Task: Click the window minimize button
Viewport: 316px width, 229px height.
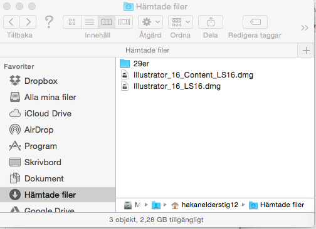Action: 19,6
